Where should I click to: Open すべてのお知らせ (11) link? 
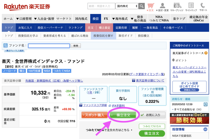pyautogui.click(x=188, y=109)
